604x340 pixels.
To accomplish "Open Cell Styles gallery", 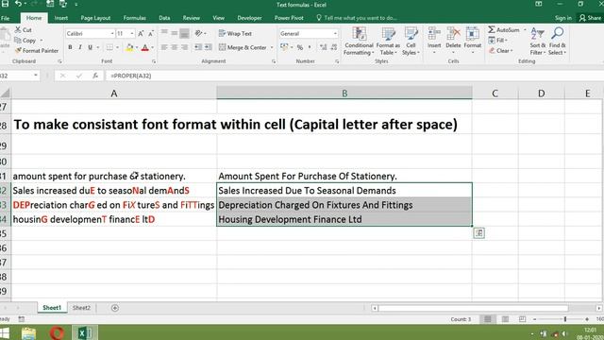I will pos(411,42).
